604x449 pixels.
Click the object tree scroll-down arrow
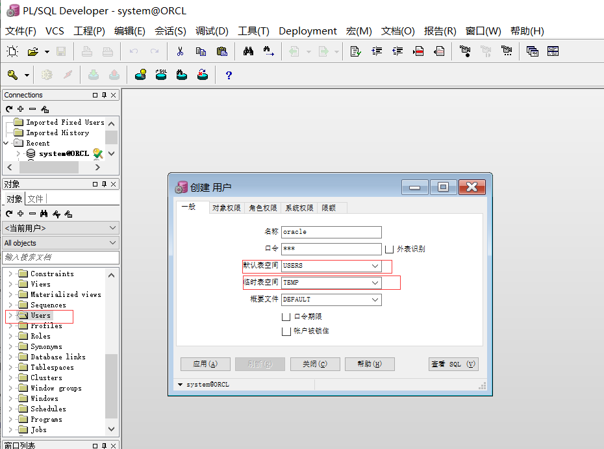click(x=111, y=429)
